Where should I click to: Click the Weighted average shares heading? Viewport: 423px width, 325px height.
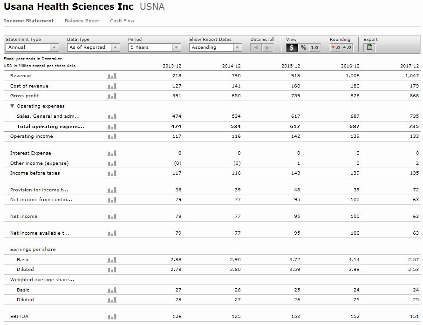[42, 280]
